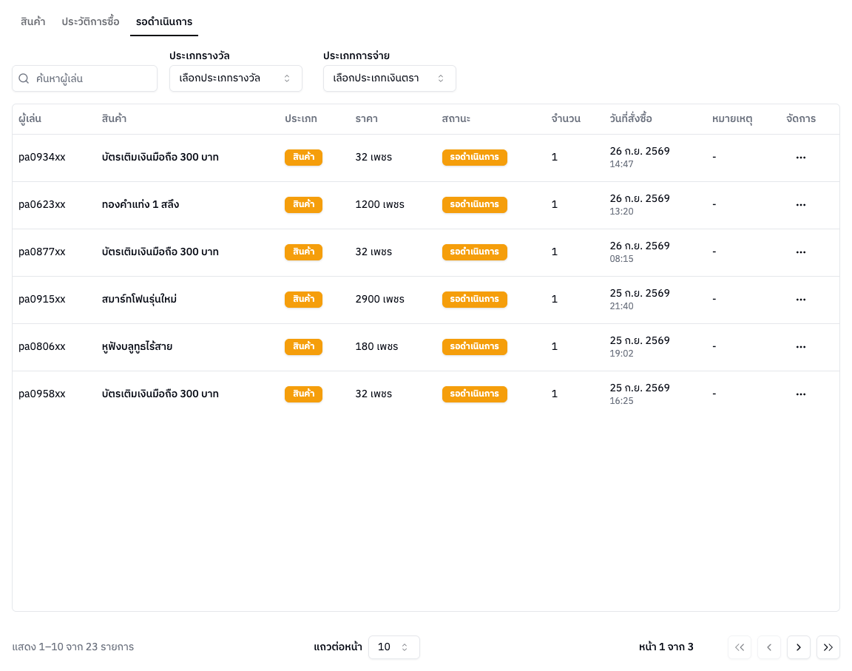Viewport: 852px width, 671px height.
Task: Click product สมาร์ทโฟนรุ่นใหม่
Action: pos(139,300)
